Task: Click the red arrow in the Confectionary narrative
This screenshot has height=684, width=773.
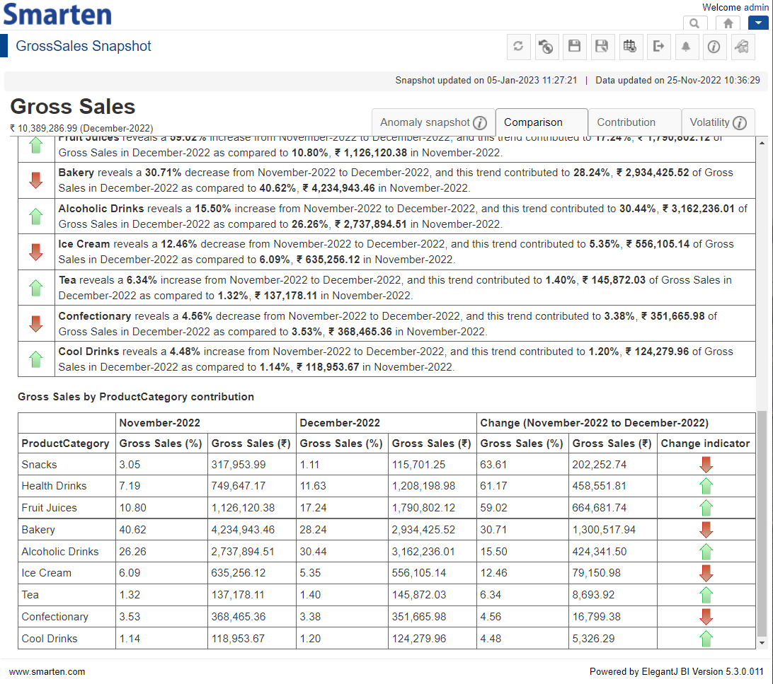Action: [x=36, y=323]
